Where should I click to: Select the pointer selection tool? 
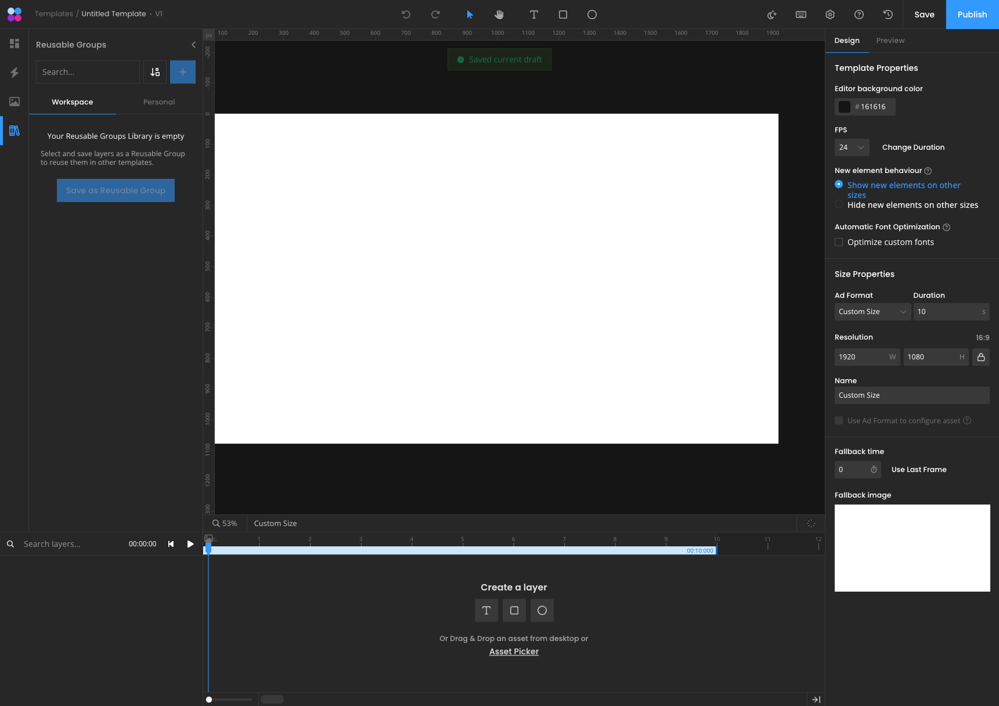click(x=470, y=15)
